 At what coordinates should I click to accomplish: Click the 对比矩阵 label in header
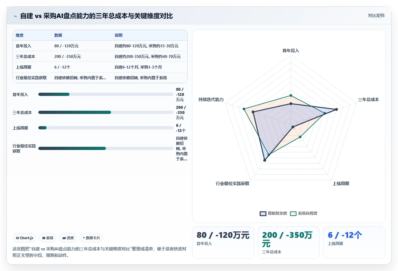point(376,15)
